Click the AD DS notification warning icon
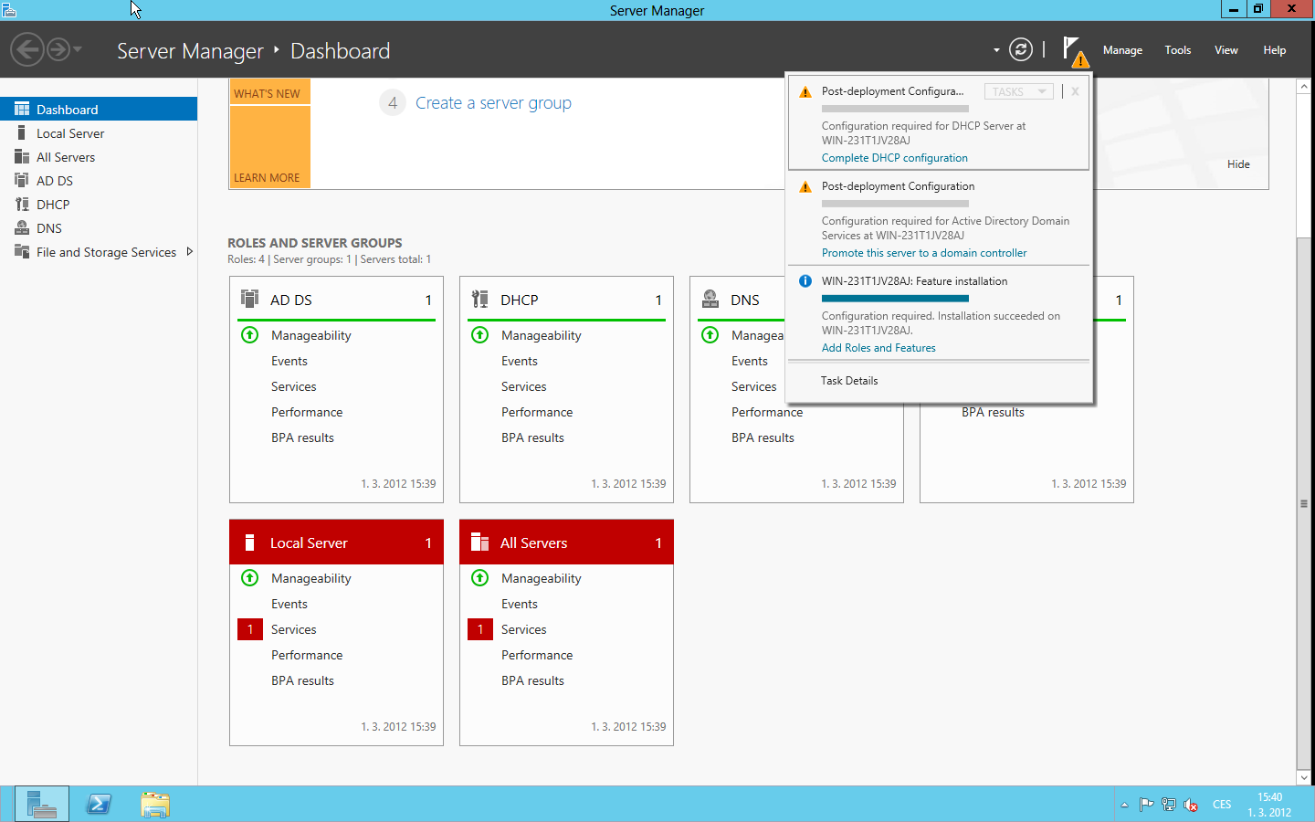This screenshot has width=1315, height=822. 805,187
